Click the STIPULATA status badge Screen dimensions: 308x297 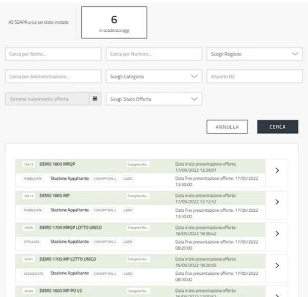coord(32,241)
